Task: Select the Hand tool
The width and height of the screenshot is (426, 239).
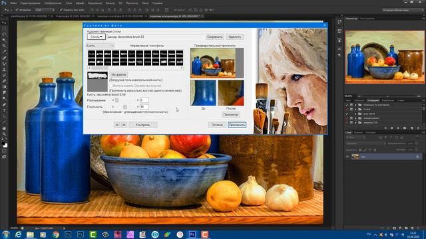Action: (4, 128)
